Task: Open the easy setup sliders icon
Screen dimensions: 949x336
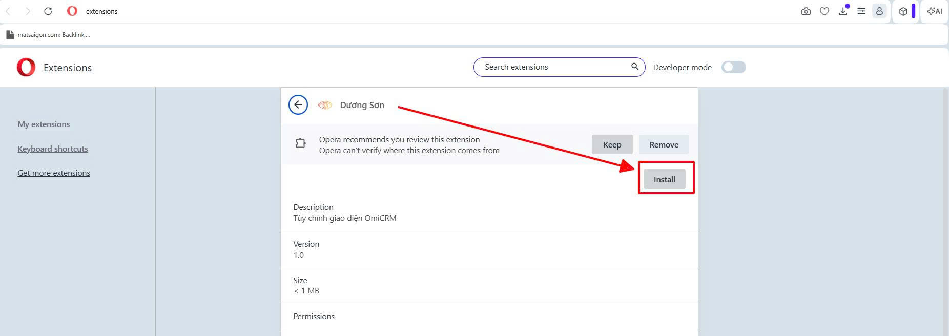Action: pyautogui.click(x=861, y=11)
